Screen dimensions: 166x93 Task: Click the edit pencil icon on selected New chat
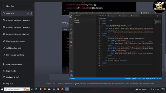pyautogui.click(x=28, y=13)
